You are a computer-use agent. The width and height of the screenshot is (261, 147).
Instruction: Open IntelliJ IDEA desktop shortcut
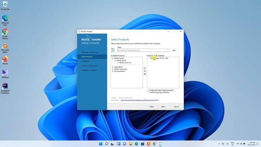coord(5,88)
